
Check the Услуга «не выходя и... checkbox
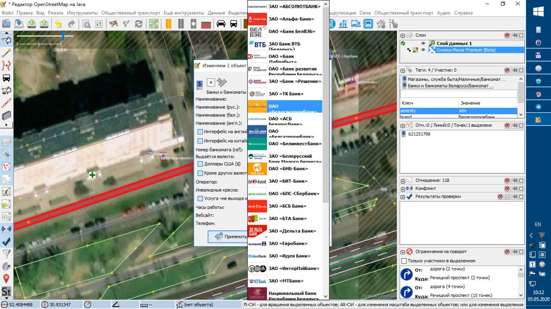tap(200, 199)
